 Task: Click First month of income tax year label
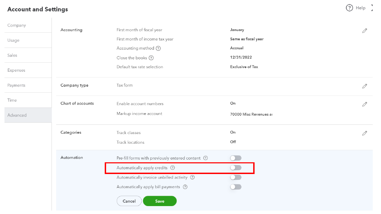pyautogui.click(x=145, y=39)
